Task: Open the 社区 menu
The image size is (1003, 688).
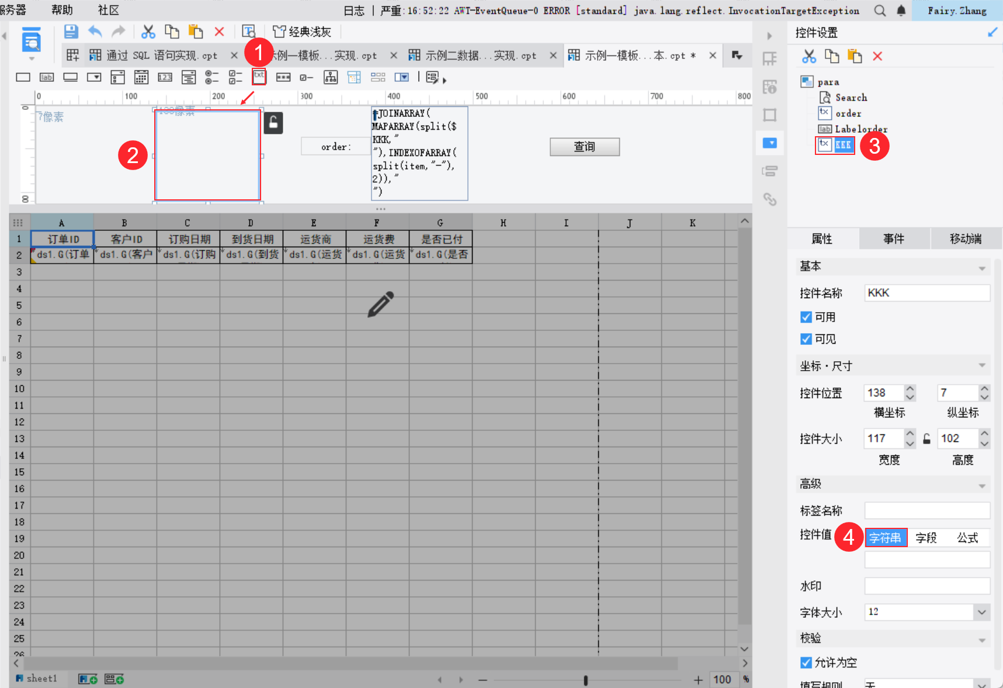Action: click(x=109, y=10)
